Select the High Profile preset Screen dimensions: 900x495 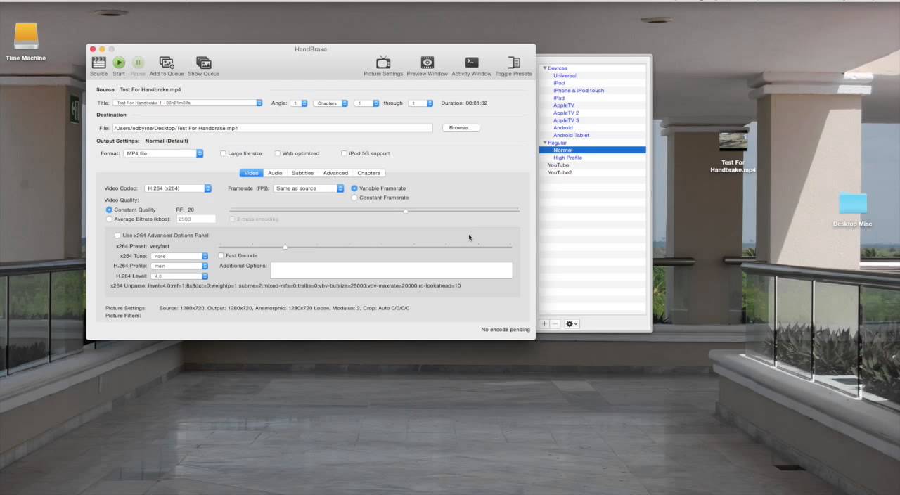pyautogui.click(x=567, y=157)
